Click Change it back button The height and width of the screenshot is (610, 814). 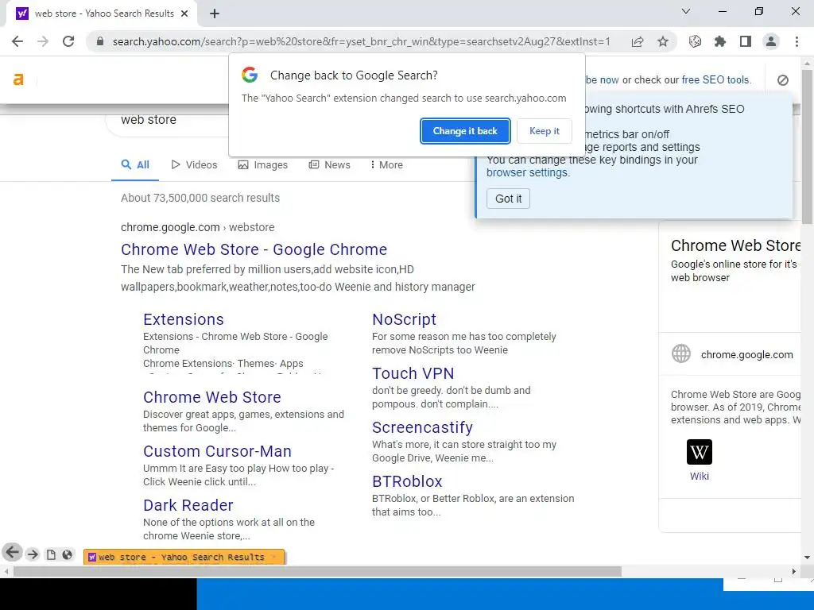[x=465, y=131]
